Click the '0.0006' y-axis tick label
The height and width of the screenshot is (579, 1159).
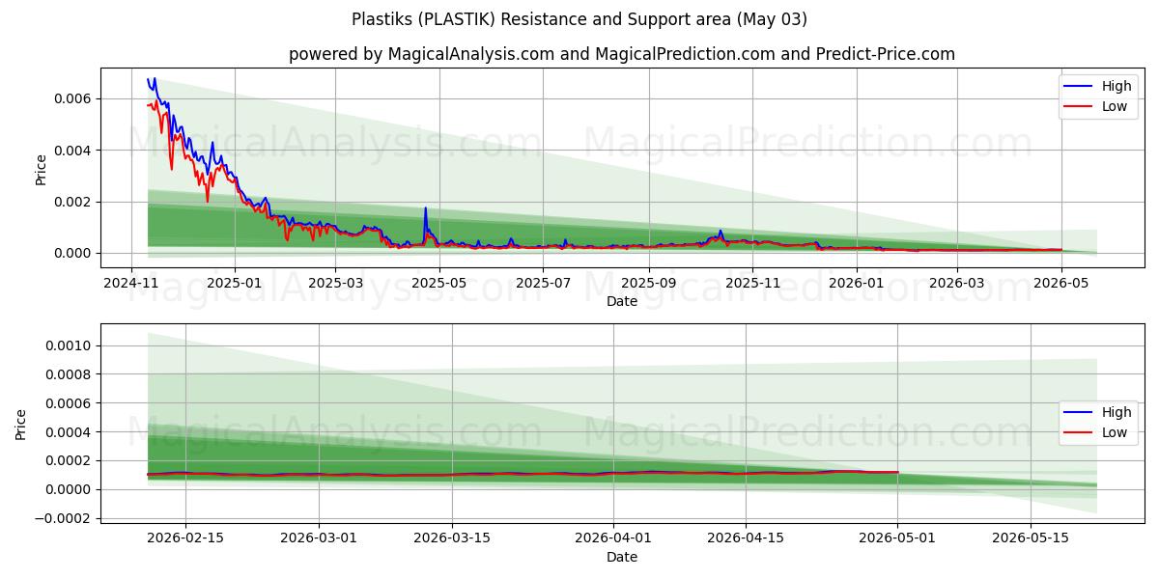[x=70, y=403]
